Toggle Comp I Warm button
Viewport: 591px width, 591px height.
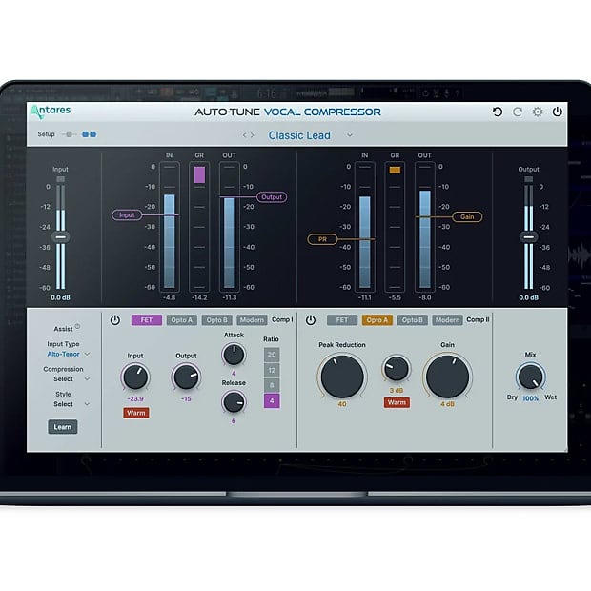tap(136, 413)
